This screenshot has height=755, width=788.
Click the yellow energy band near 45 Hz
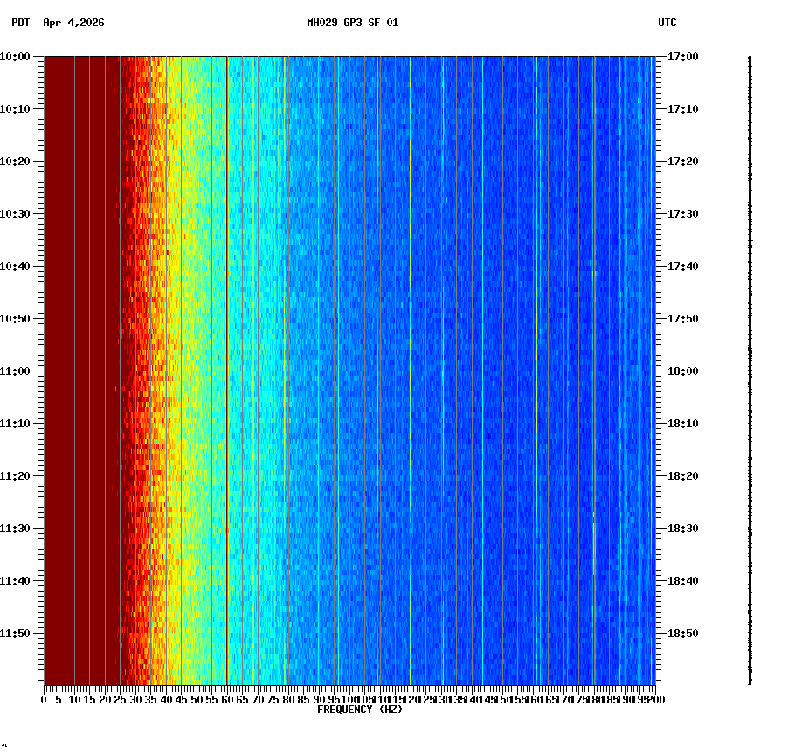click(x=179, y=367)
